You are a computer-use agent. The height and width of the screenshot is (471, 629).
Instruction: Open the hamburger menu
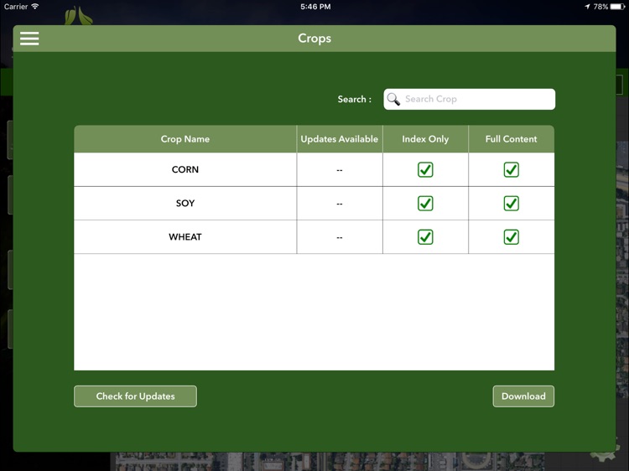coord(29,39)
